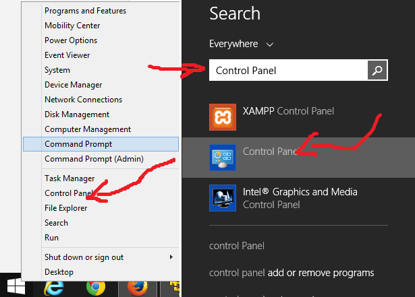Launch Google Chrome from the taskbar
This screenshot has width=415, height=297.
click(x=96, y=288)
